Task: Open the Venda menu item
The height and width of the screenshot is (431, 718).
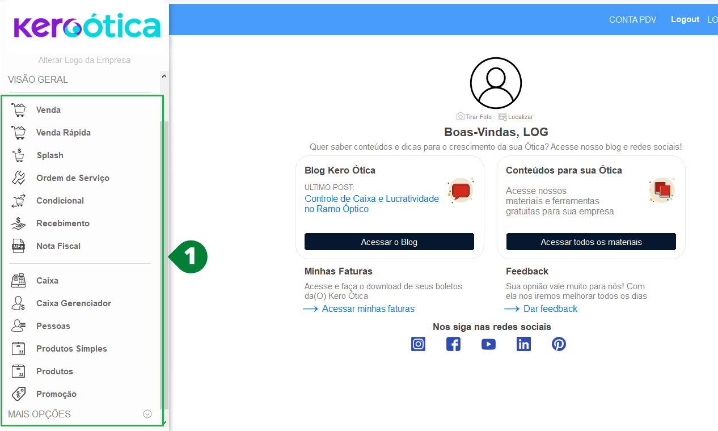Action: [x=49, y=109]
